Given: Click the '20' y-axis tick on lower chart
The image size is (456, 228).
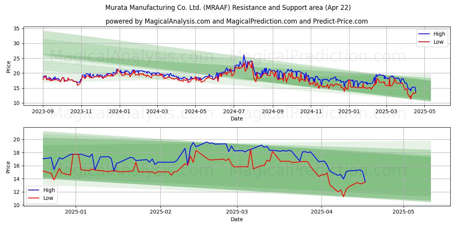Looking at the screenshot, I should click(x=17, y=139).
